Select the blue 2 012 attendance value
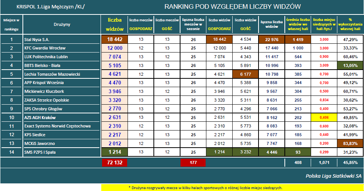Viewport: 364px width, 191px height. 115,143
